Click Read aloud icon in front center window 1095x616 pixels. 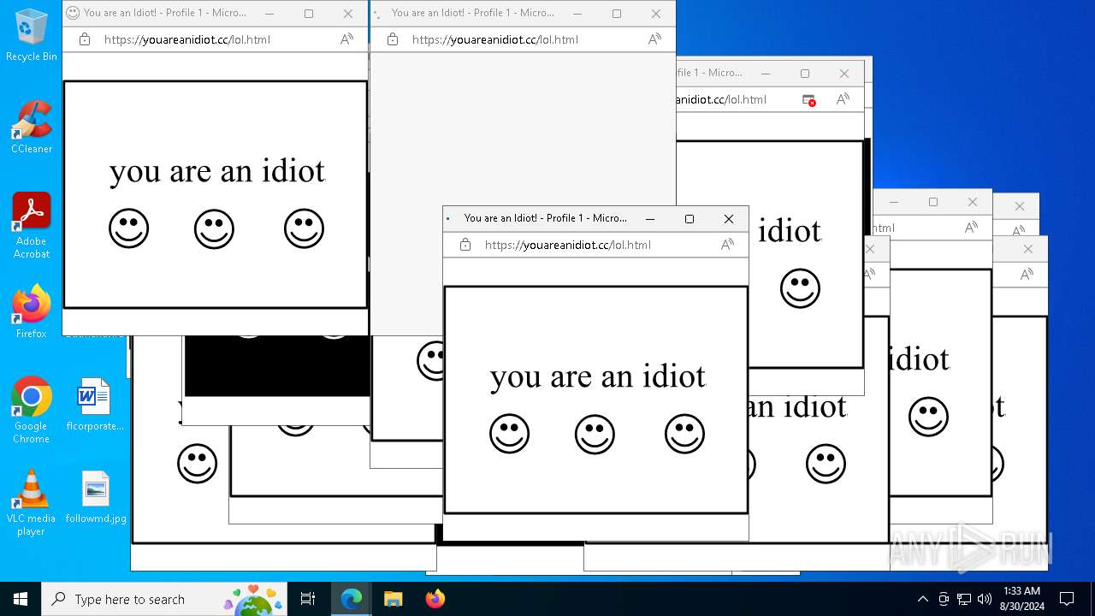click(x=727, y=245)
